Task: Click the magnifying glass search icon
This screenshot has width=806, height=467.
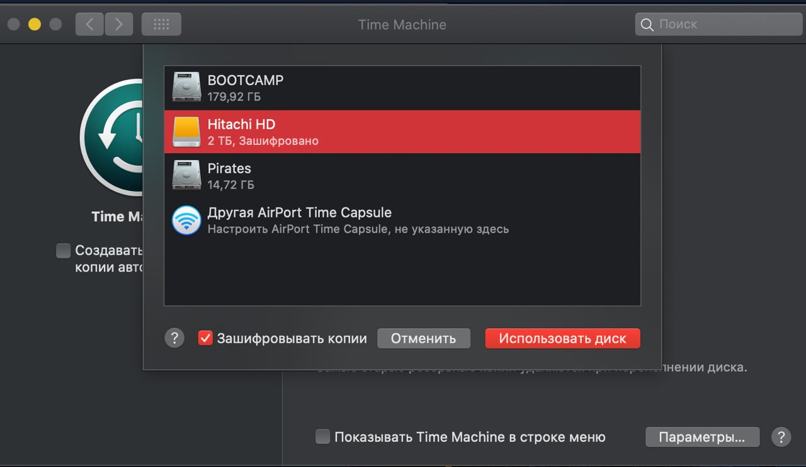Action: click(x=647, y=25)
